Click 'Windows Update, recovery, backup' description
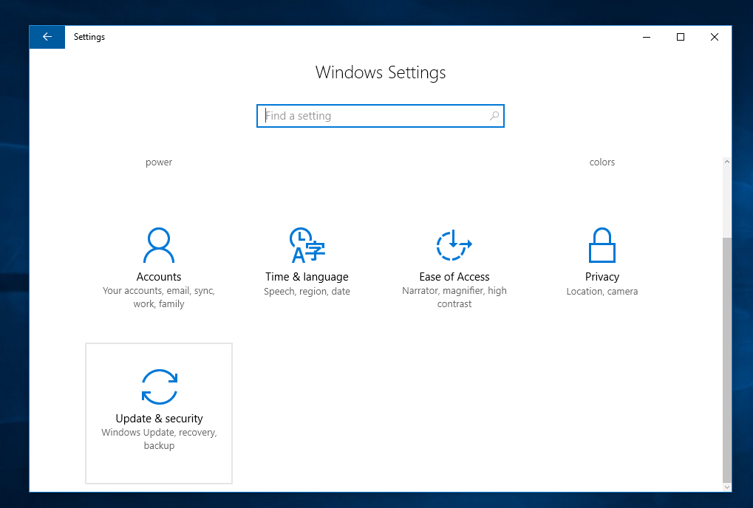Screen dimensions: 753x508 [160, 439]
